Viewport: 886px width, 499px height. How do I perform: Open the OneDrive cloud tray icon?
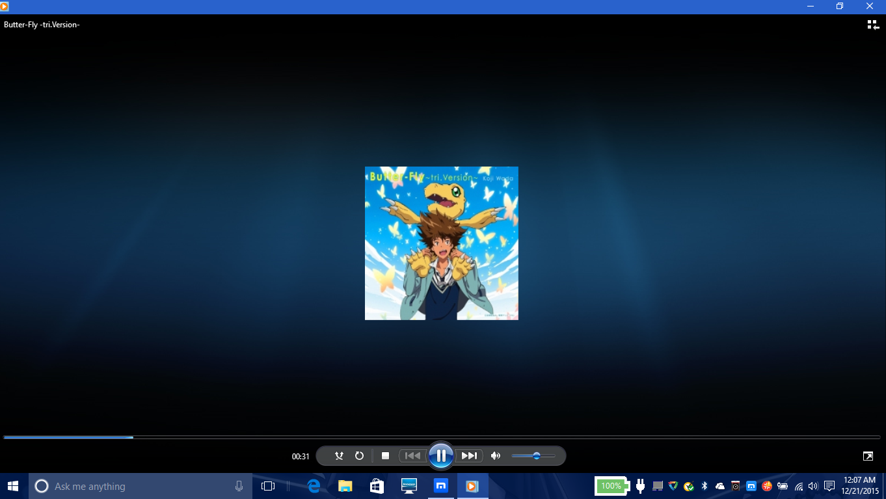pos(720,486)
